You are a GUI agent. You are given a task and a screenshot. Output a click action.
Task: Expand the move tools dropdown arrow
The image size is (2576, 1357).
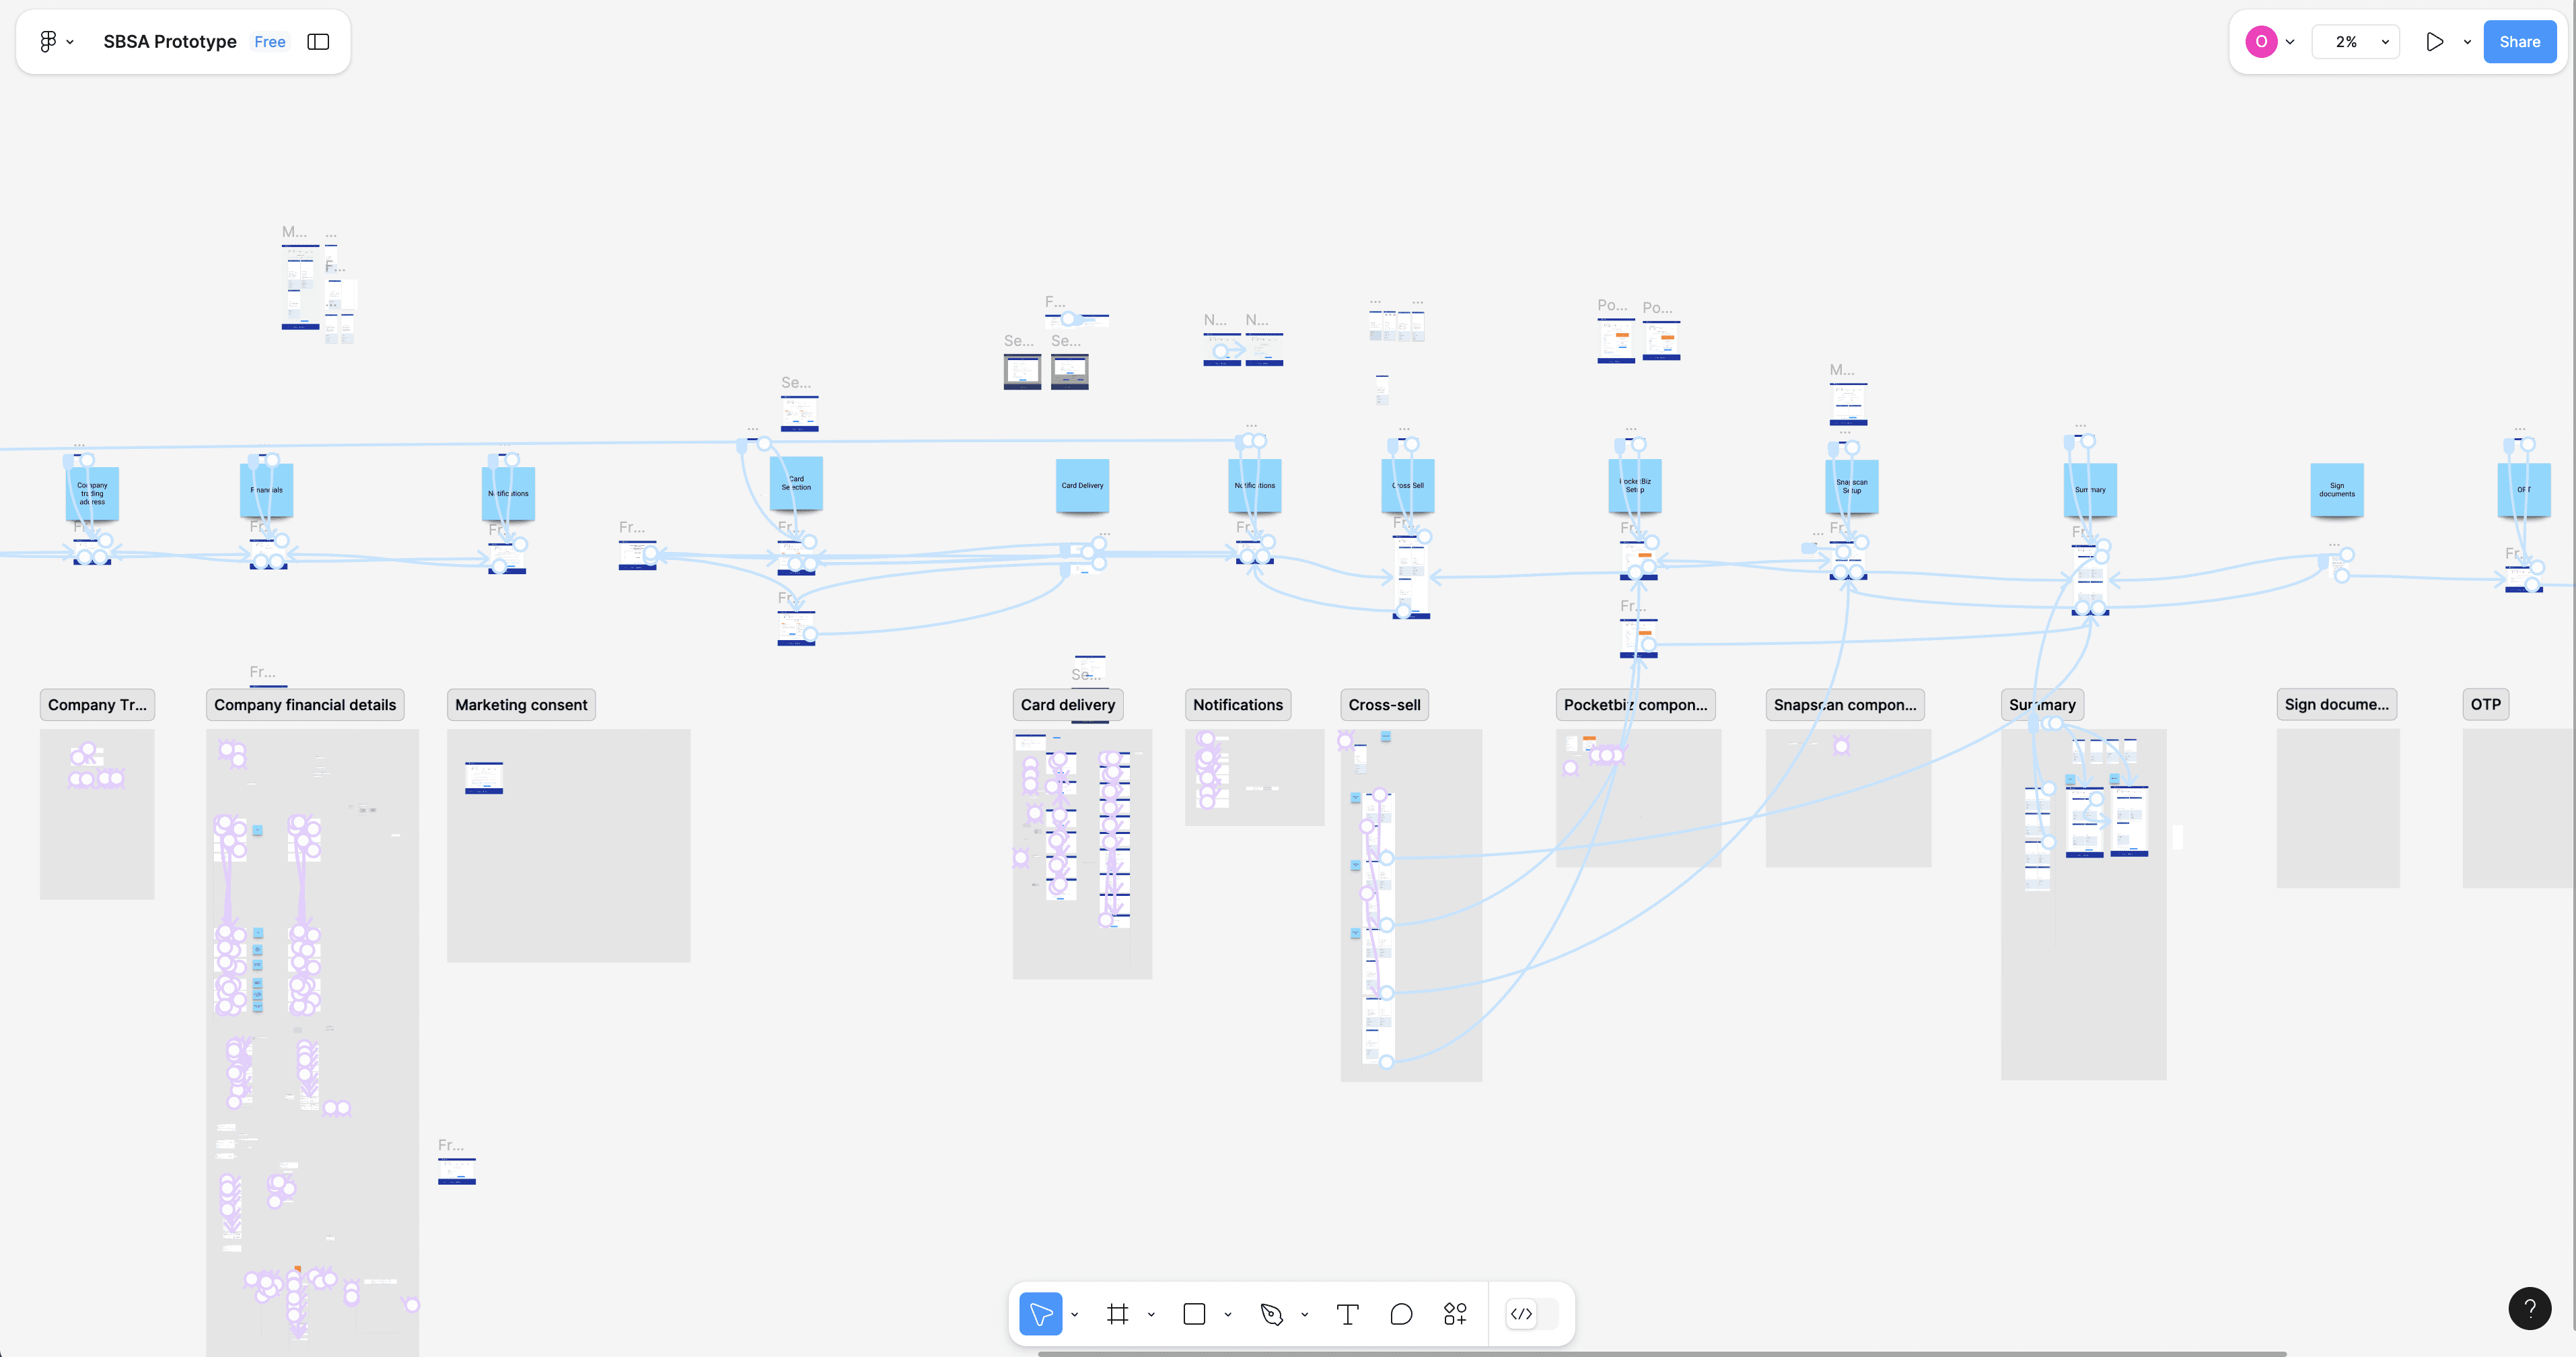(1075, 1315)
